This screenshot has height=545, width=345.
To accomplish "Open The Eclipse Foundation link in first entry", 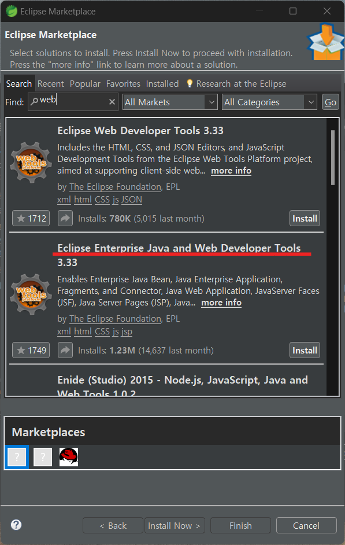I will pos(115,187).
